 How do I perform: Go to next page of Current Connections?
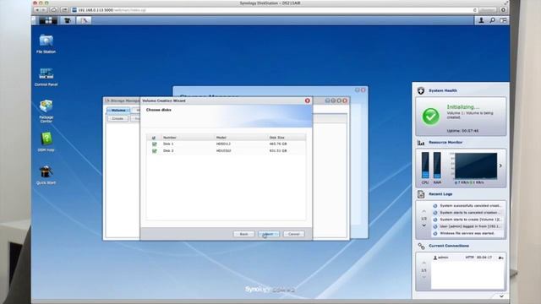tap(424, 277)
